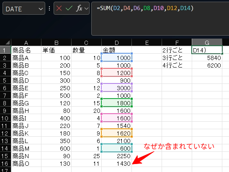Click quantity 25 for 商品N
The height and width of the screenshot is (172, 229).
click(86, 156)
